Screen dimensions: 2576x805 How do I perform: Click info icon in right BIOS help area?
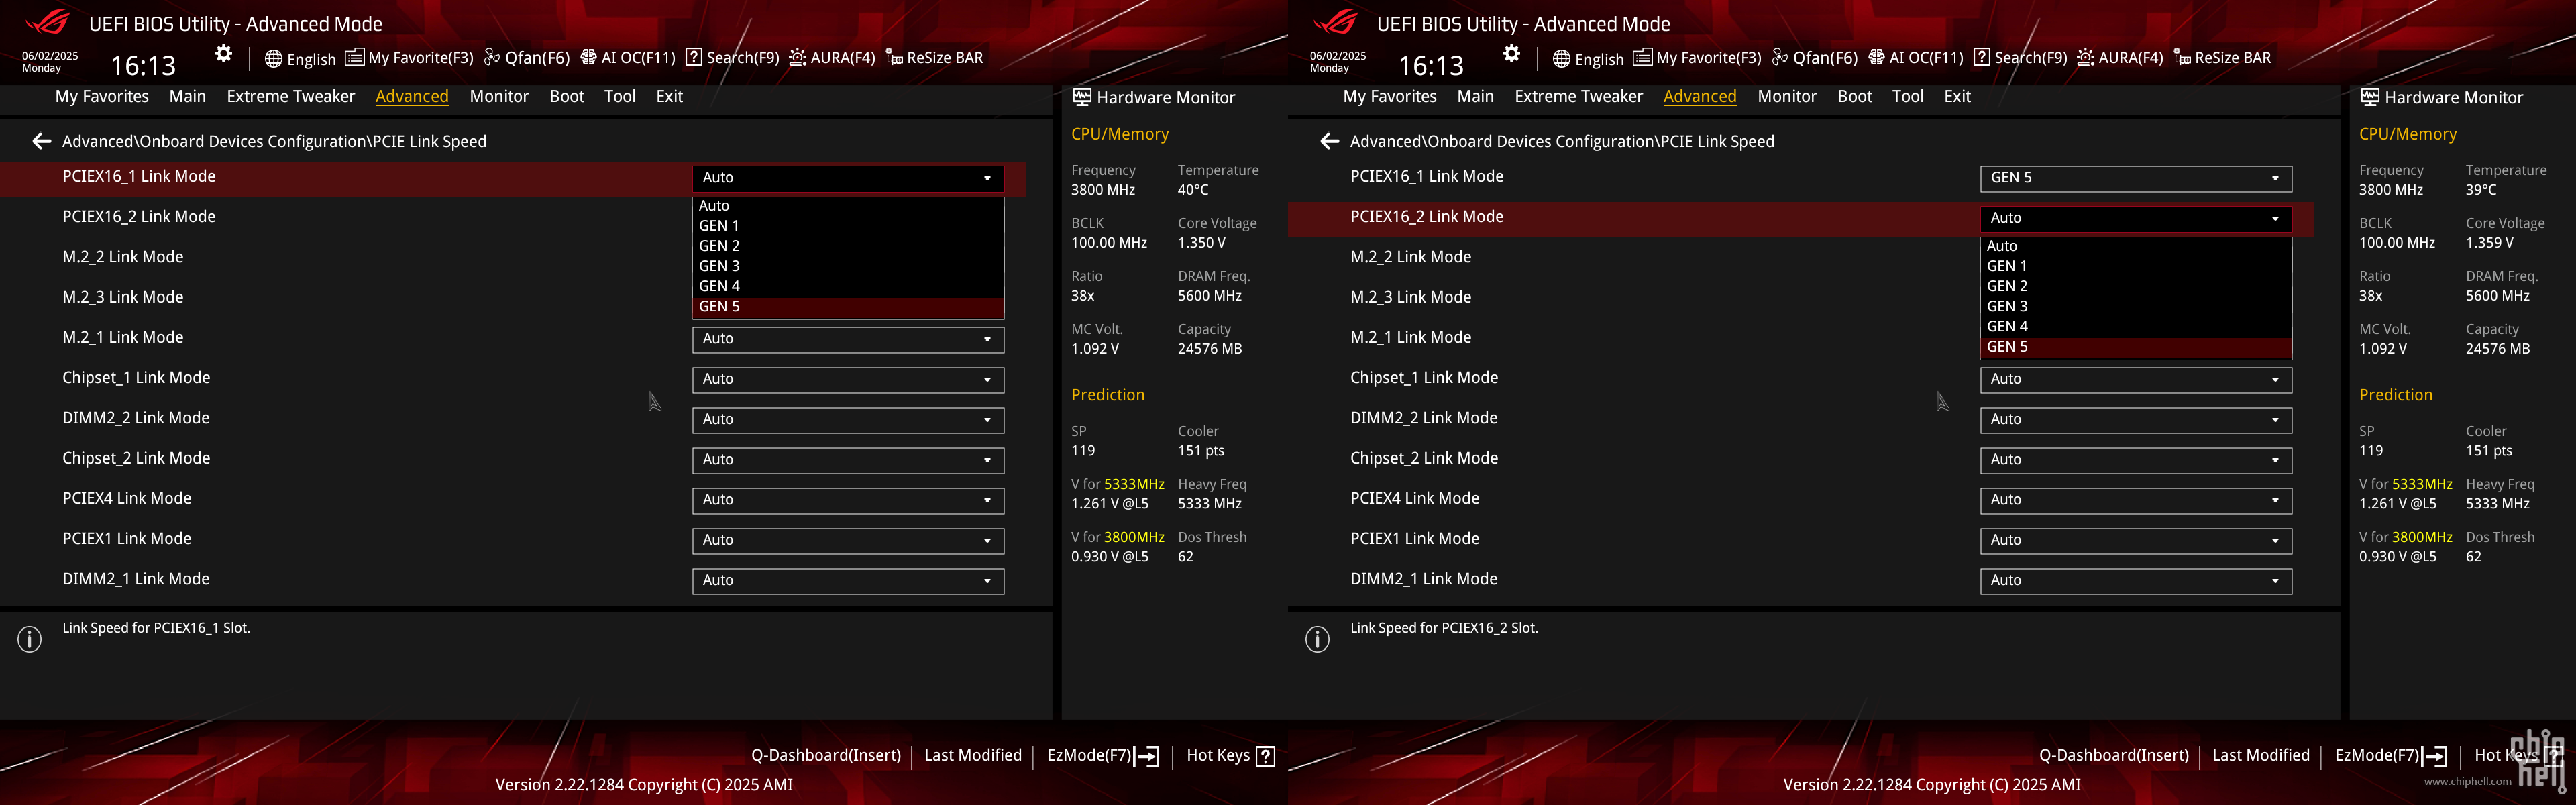[x=1318, y=639]
